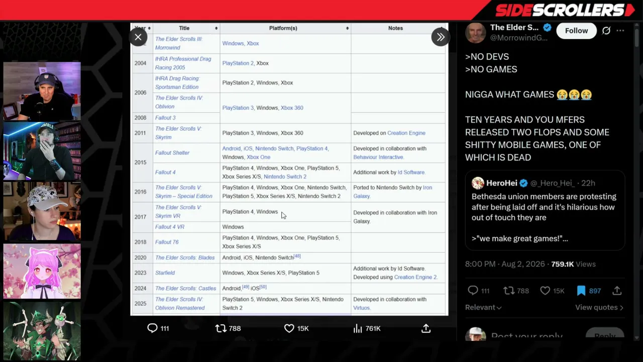643x362 pixels.
Task: Open the three-dot More menu on the tweet
Action: coord(620,31)
